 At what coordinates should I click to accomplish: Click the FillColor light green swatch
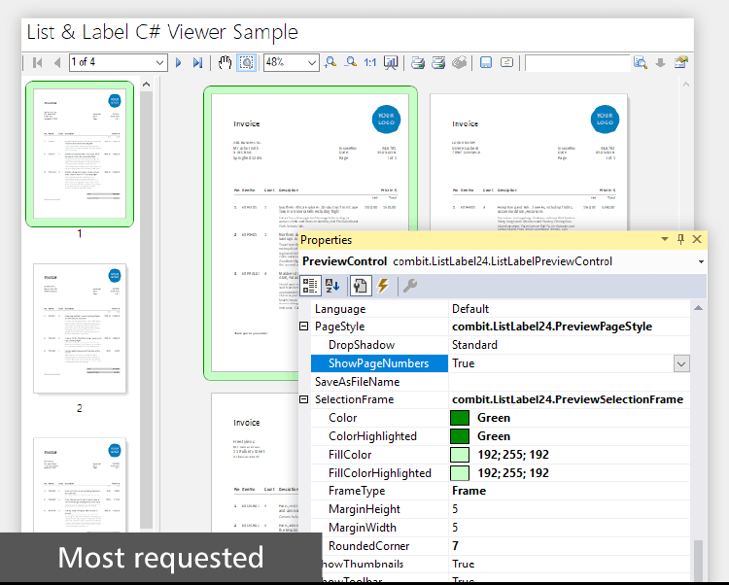[x=460, y=455]
